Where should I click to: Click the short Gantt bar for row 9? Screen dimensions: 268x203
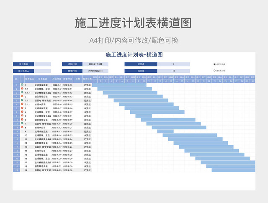(144, 116)
